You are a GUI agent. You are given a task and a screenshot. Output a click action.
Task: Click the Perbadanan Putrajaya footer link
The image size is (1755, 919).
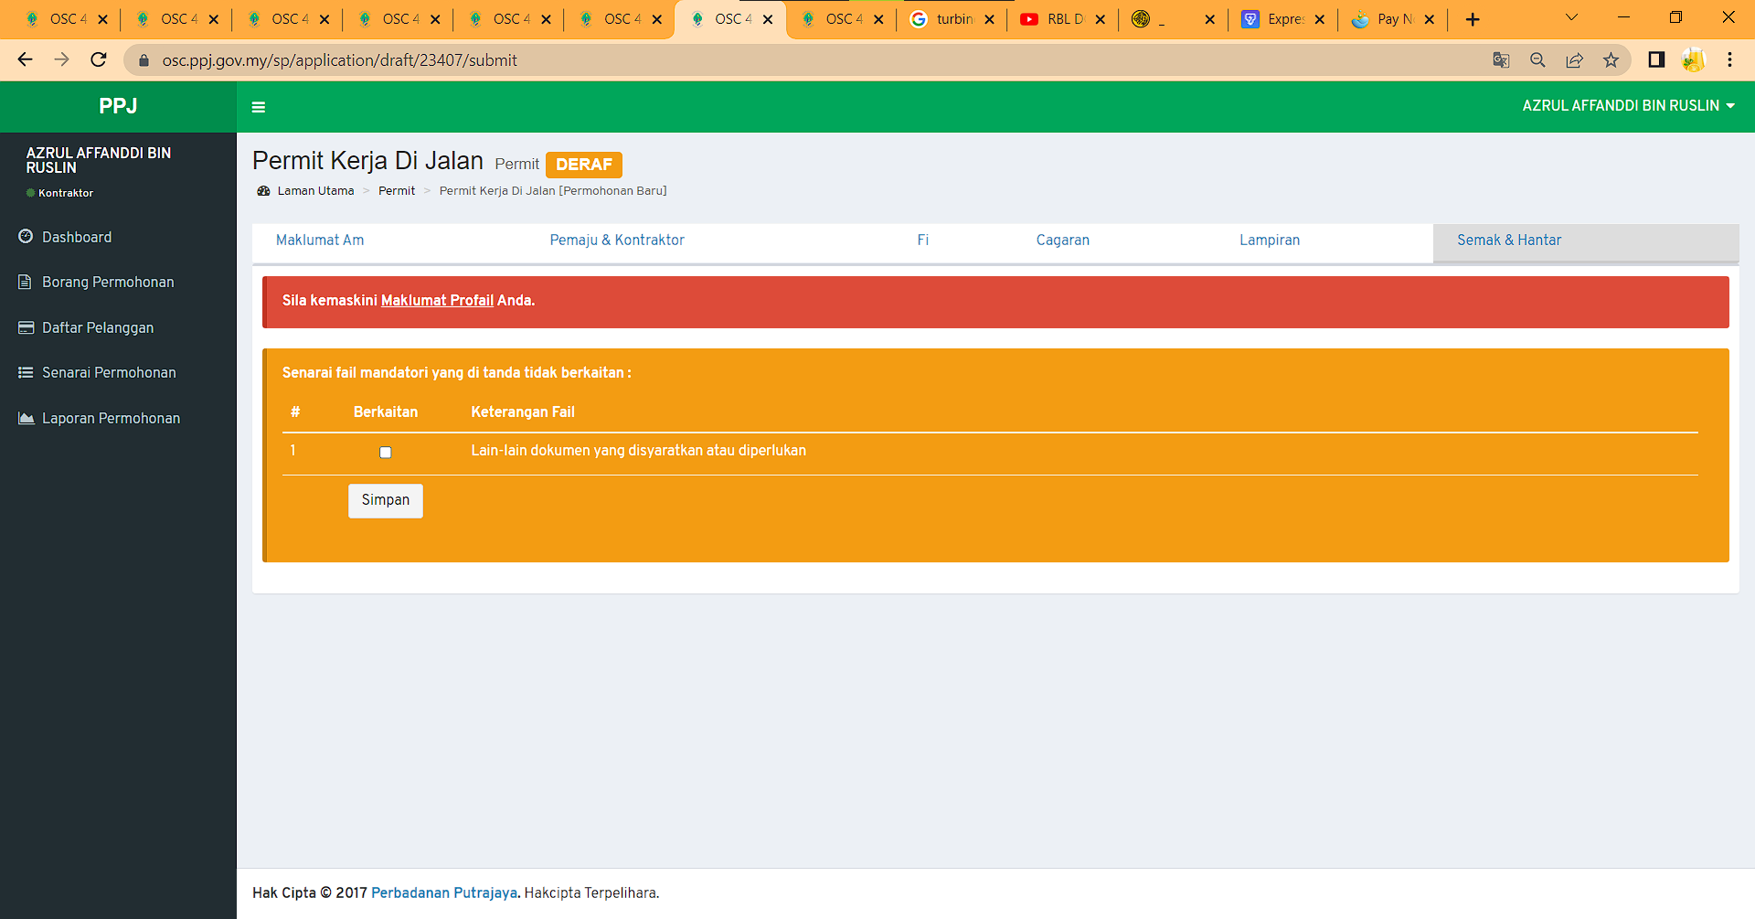coord(443,892)
